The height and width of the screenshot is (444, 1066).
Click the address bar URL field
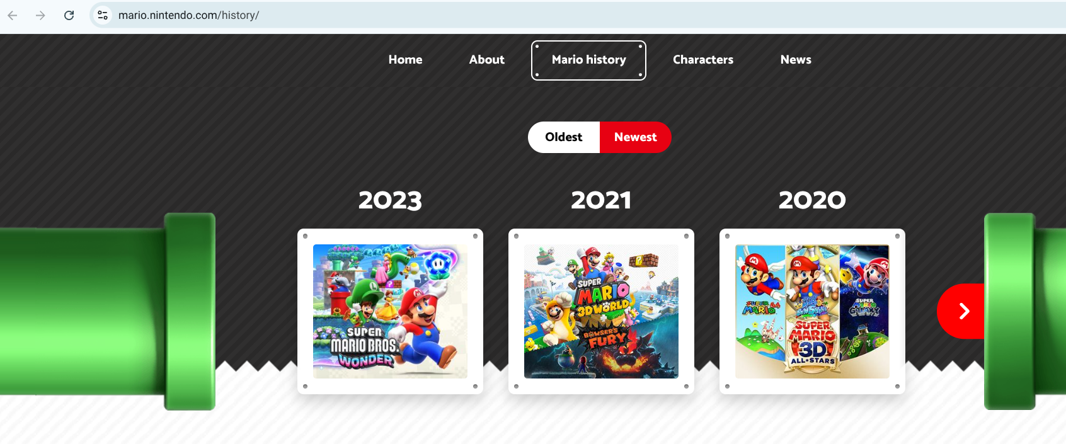(x=580, y=15)
